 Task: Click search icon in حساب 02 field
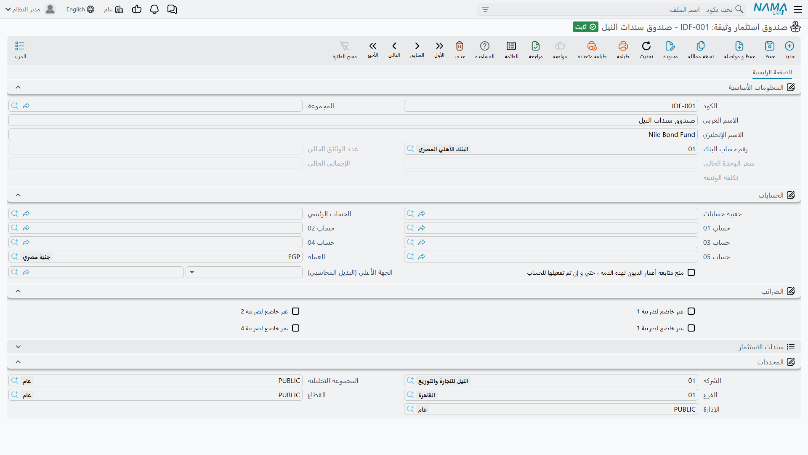coord(15,228)
